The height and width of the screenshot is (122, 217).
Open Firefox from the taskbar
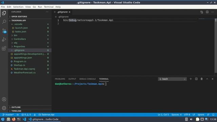(x=14, y=119)
